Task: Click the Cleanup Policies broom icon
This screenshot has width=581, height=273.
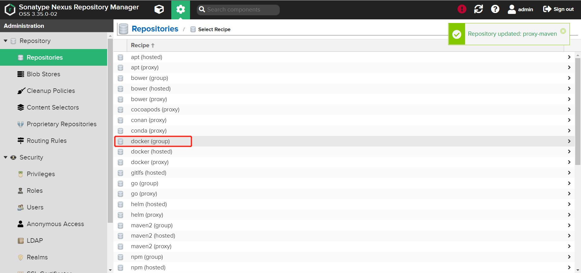Action: 21,90
